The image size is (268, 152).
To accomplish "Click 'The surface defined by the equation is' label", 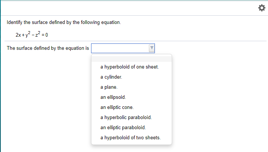I will [48, 48].
